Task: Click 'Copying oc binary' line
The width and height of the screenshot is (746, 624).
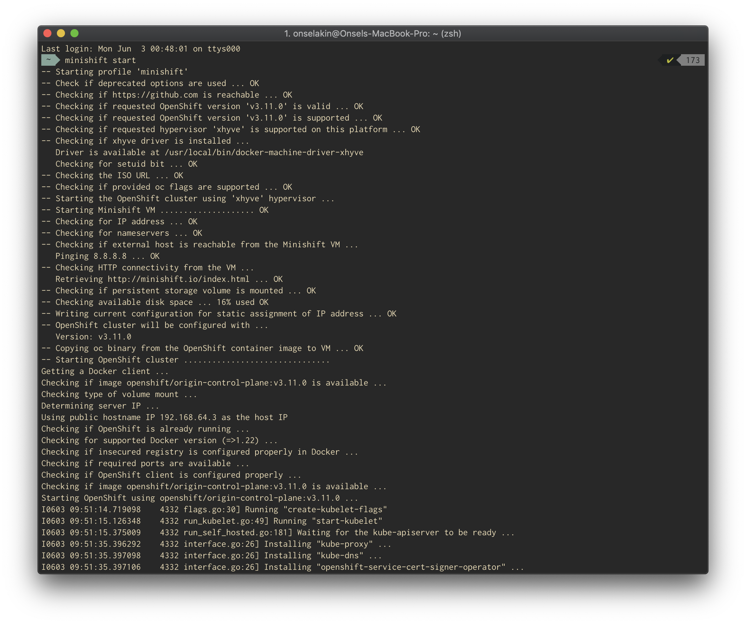Action: 202,348
